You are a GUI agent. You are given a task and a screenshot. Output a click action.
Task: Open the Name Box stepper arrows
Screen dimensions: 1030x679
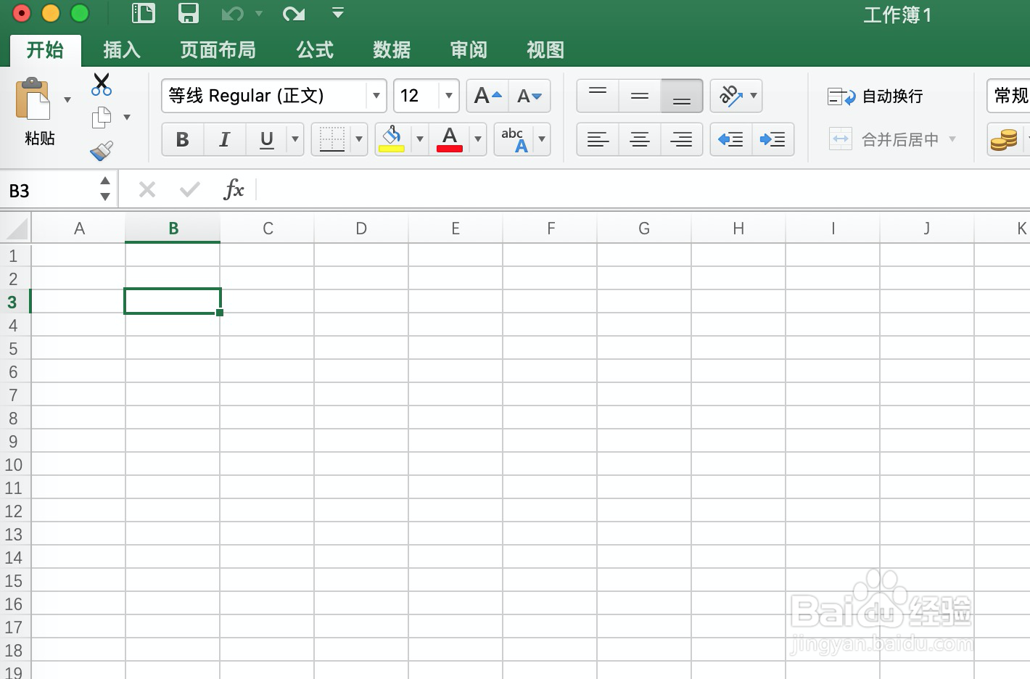pyautogui.click(x=105, y=189)
